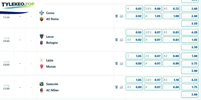The width and height of the screenshot is (201, 100).
Task: Choose draw odds 3.50 for Como match
Action: (190, 23)
